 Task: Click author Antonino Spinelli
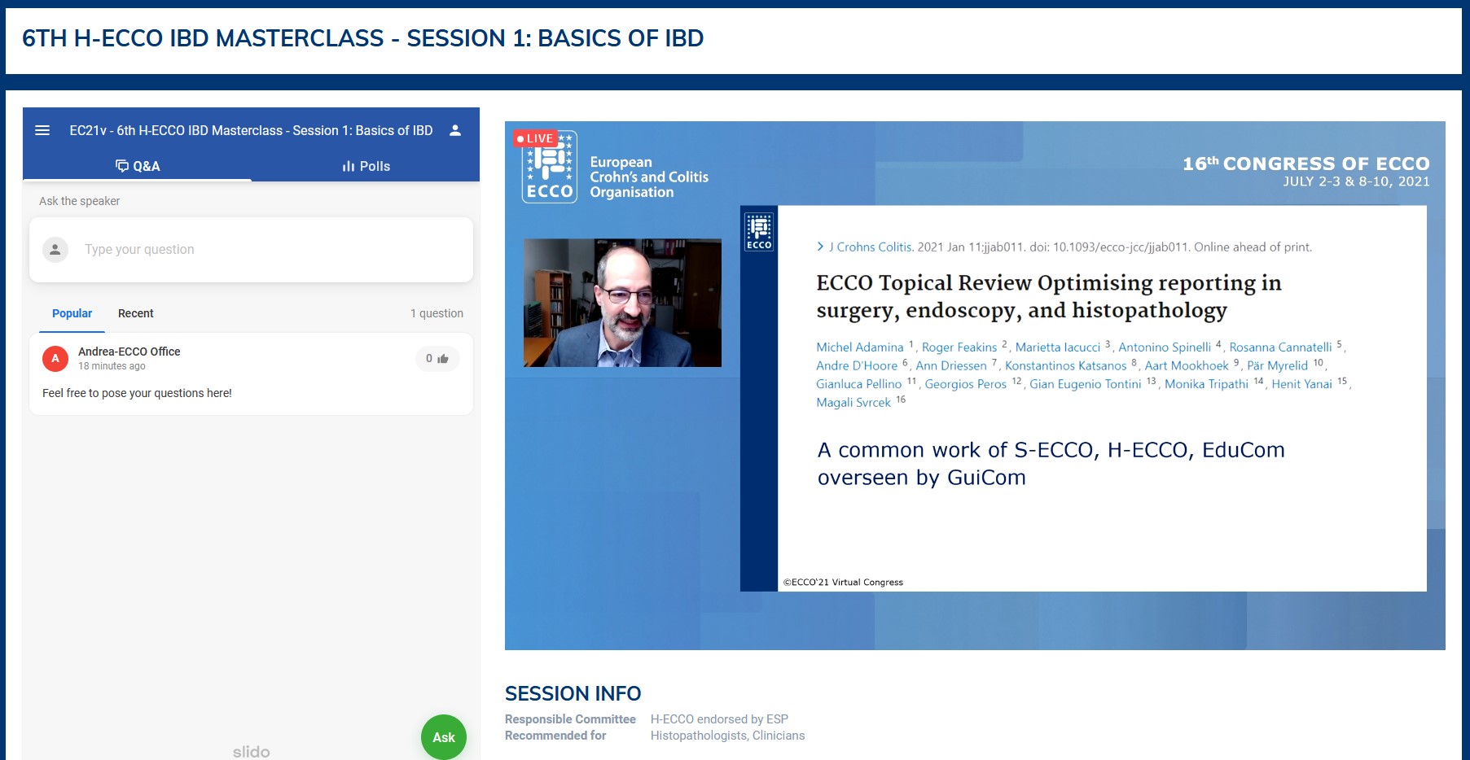tap(1165, 347)
